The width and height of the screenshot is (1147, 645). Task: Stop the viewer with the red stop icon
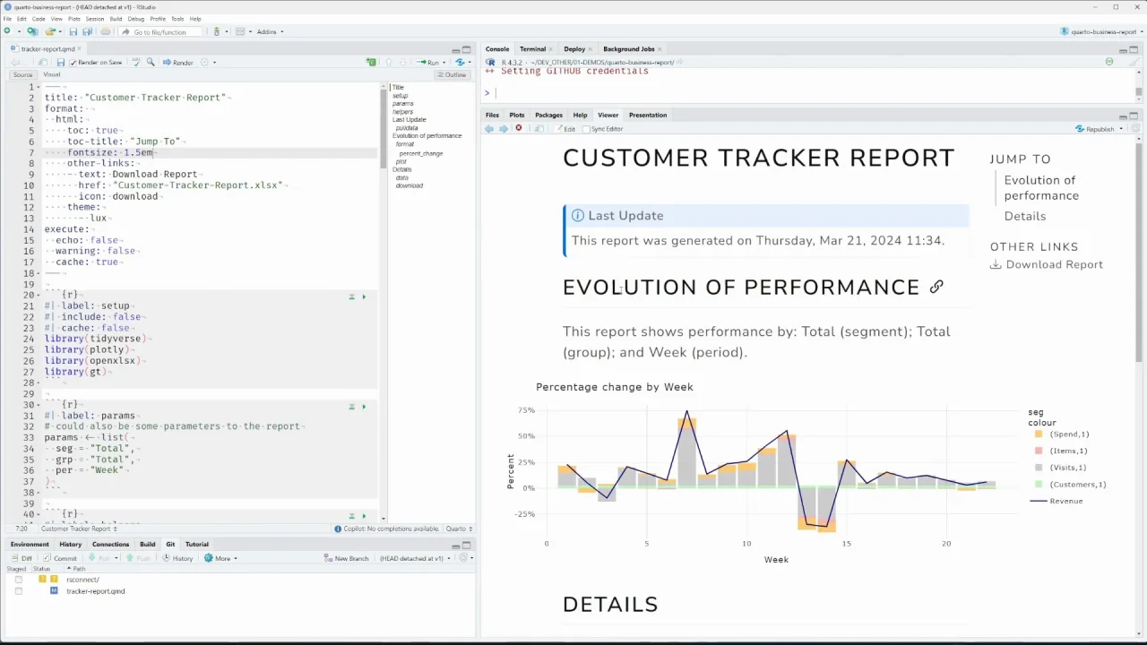click(x=518, y=129)
